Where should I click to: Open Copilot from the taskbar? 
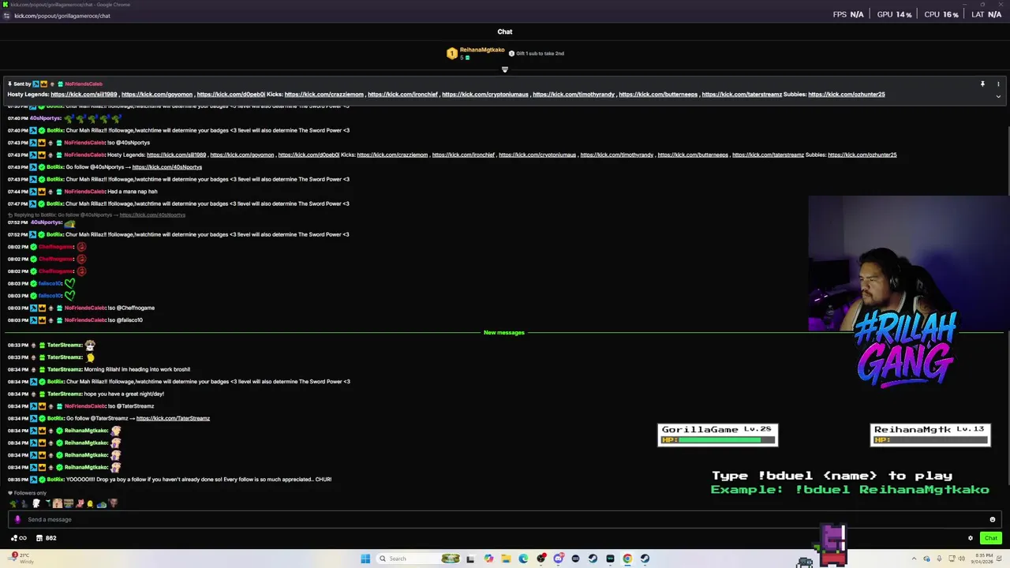[488, 559]
